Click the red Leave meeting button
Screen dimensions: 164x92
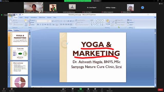160,90
